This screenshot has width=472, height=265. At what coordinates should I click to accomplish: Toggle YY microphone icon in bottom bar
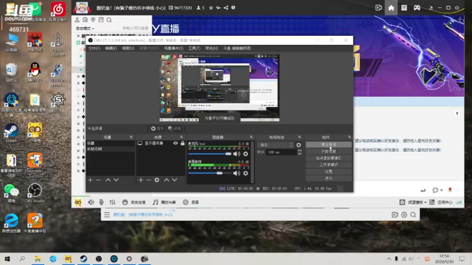click(x=101, y=202)
